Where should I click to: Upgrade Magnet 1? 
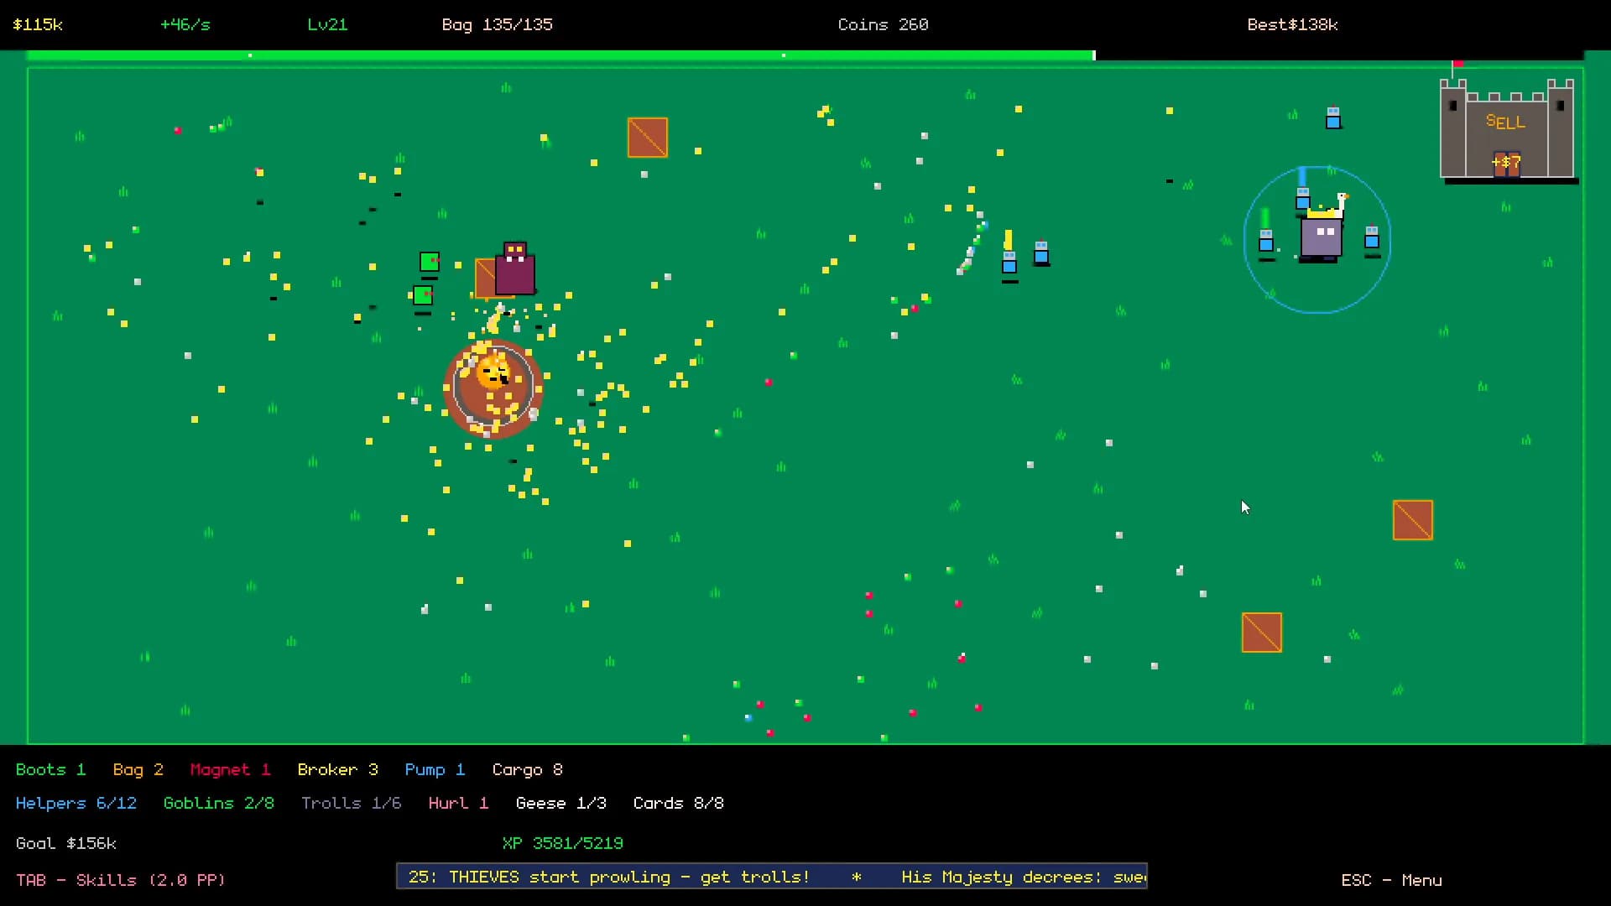[x=230, y=769]
